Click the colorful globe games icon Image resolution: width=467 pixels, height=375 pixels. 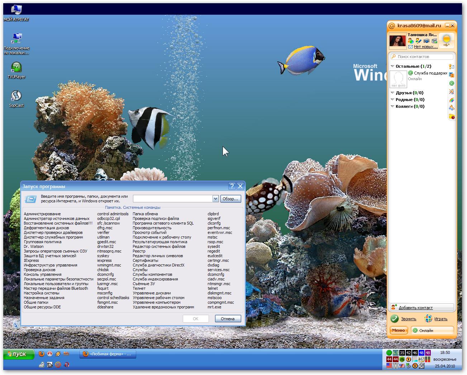click(x=428, y=318)
